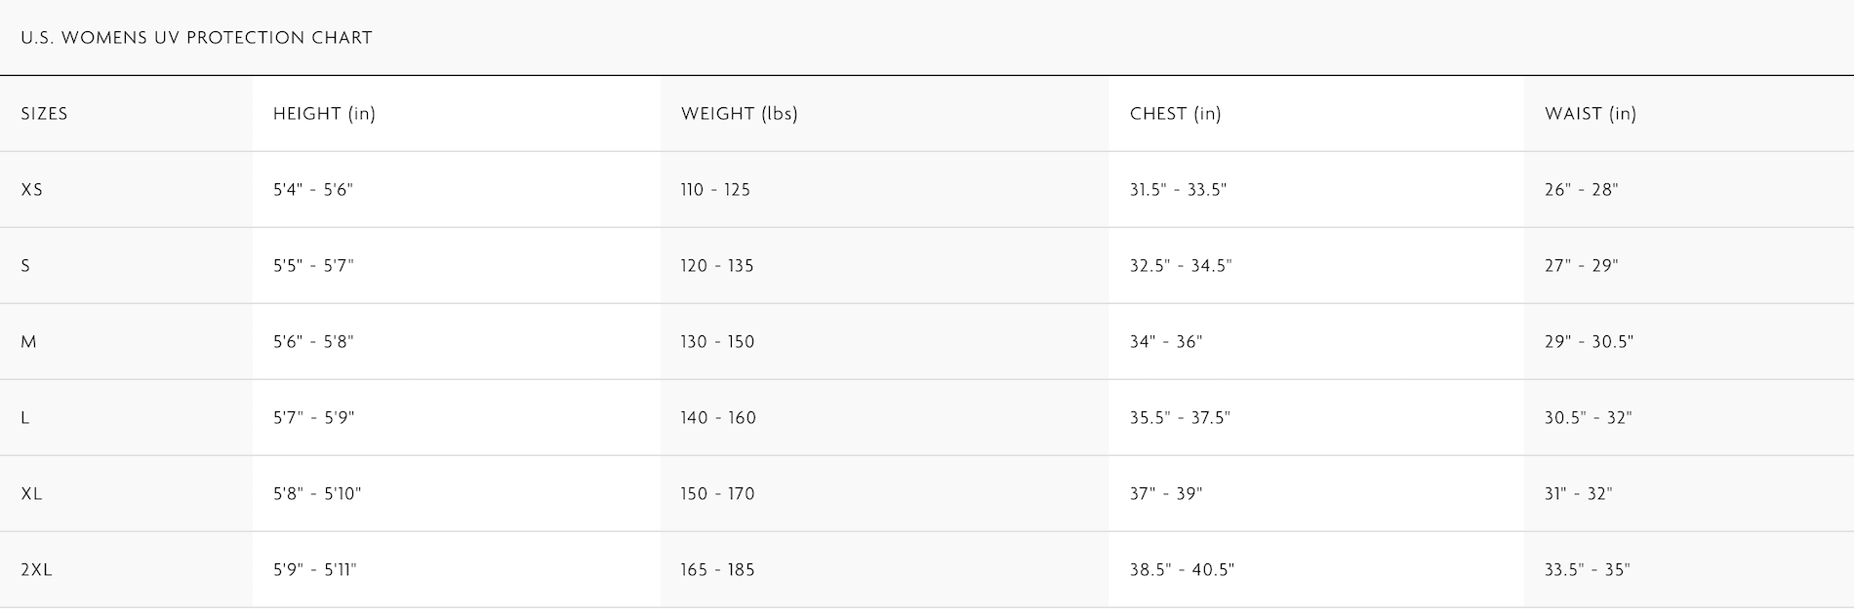Click the S size row label

tap(25, 266)
